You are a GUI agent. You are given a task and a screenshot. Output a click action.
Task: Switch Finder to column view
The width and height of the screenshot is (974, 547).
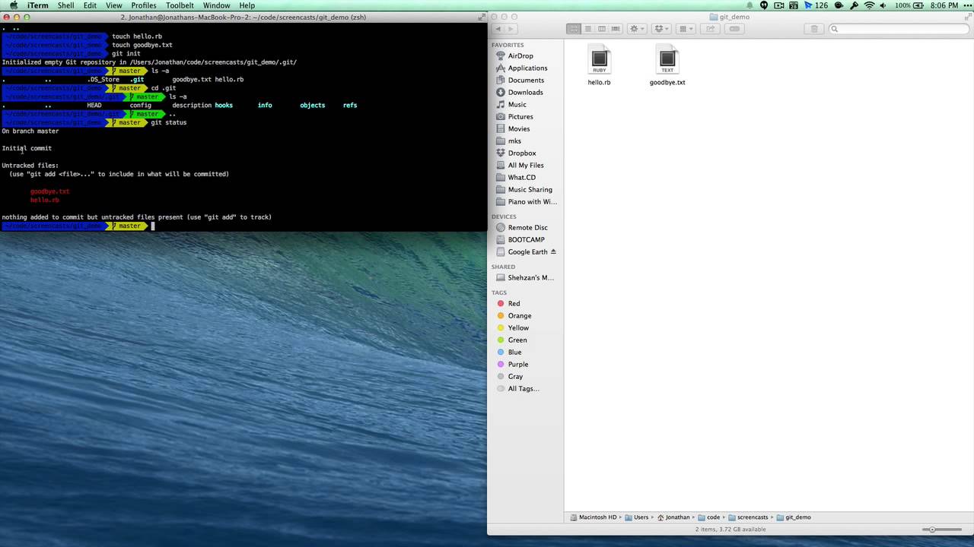tap(601, 29)
